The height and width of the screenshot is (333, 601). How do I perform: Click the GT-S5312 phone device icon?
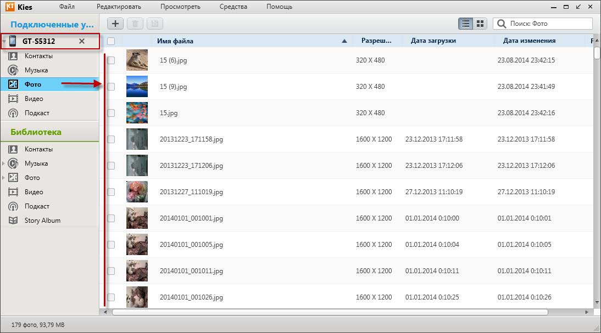[13, 41]
